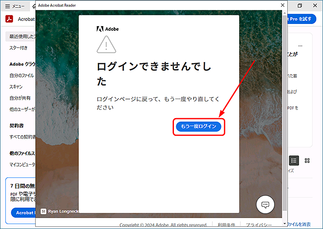Click the scrollbar up arrow in the dialog
This screenshot has height=229, width=323.
coord(284,13)
